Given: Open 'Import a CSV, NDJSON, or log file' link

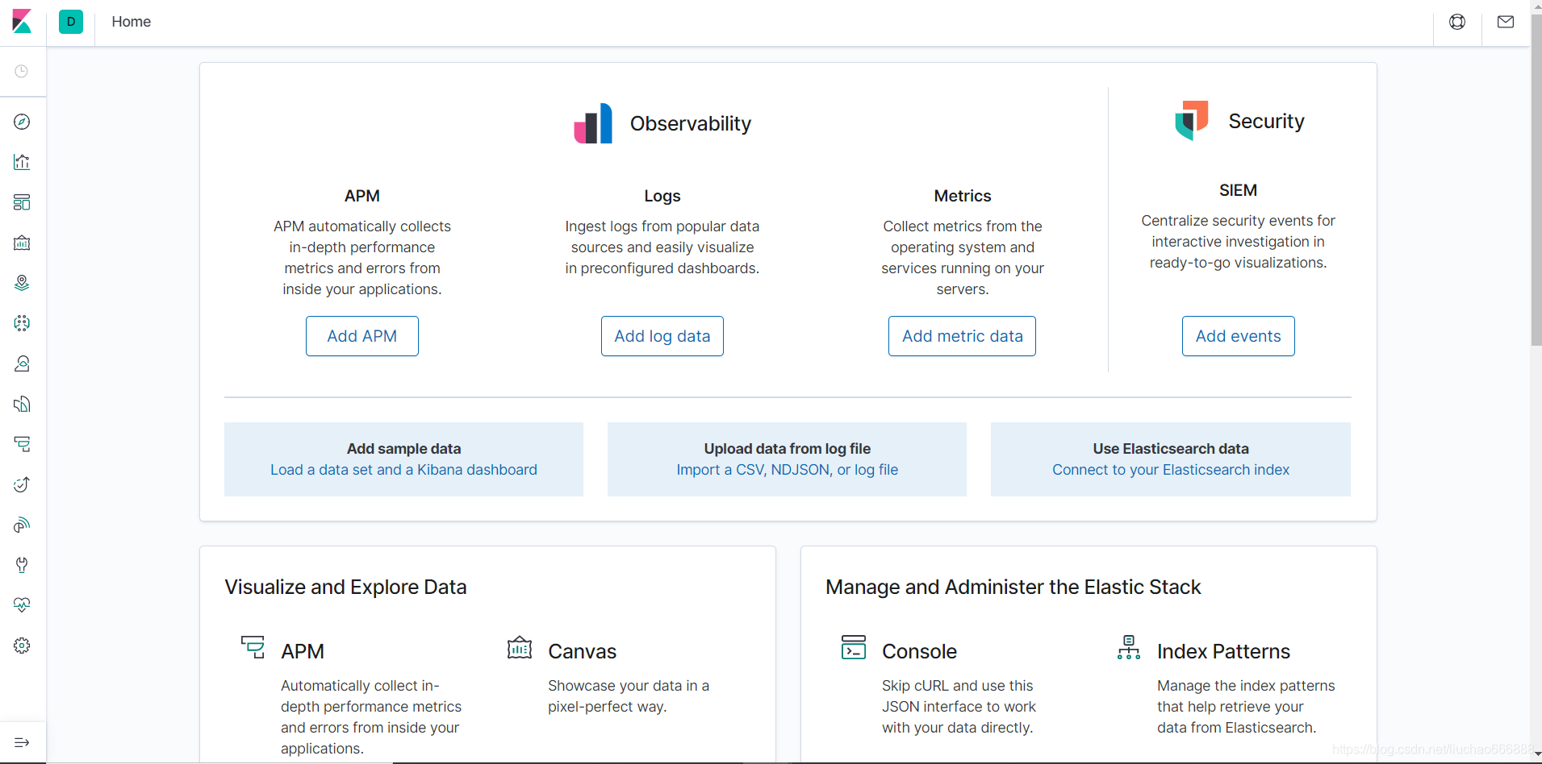Looking at the screenshot, I should 788,470.
